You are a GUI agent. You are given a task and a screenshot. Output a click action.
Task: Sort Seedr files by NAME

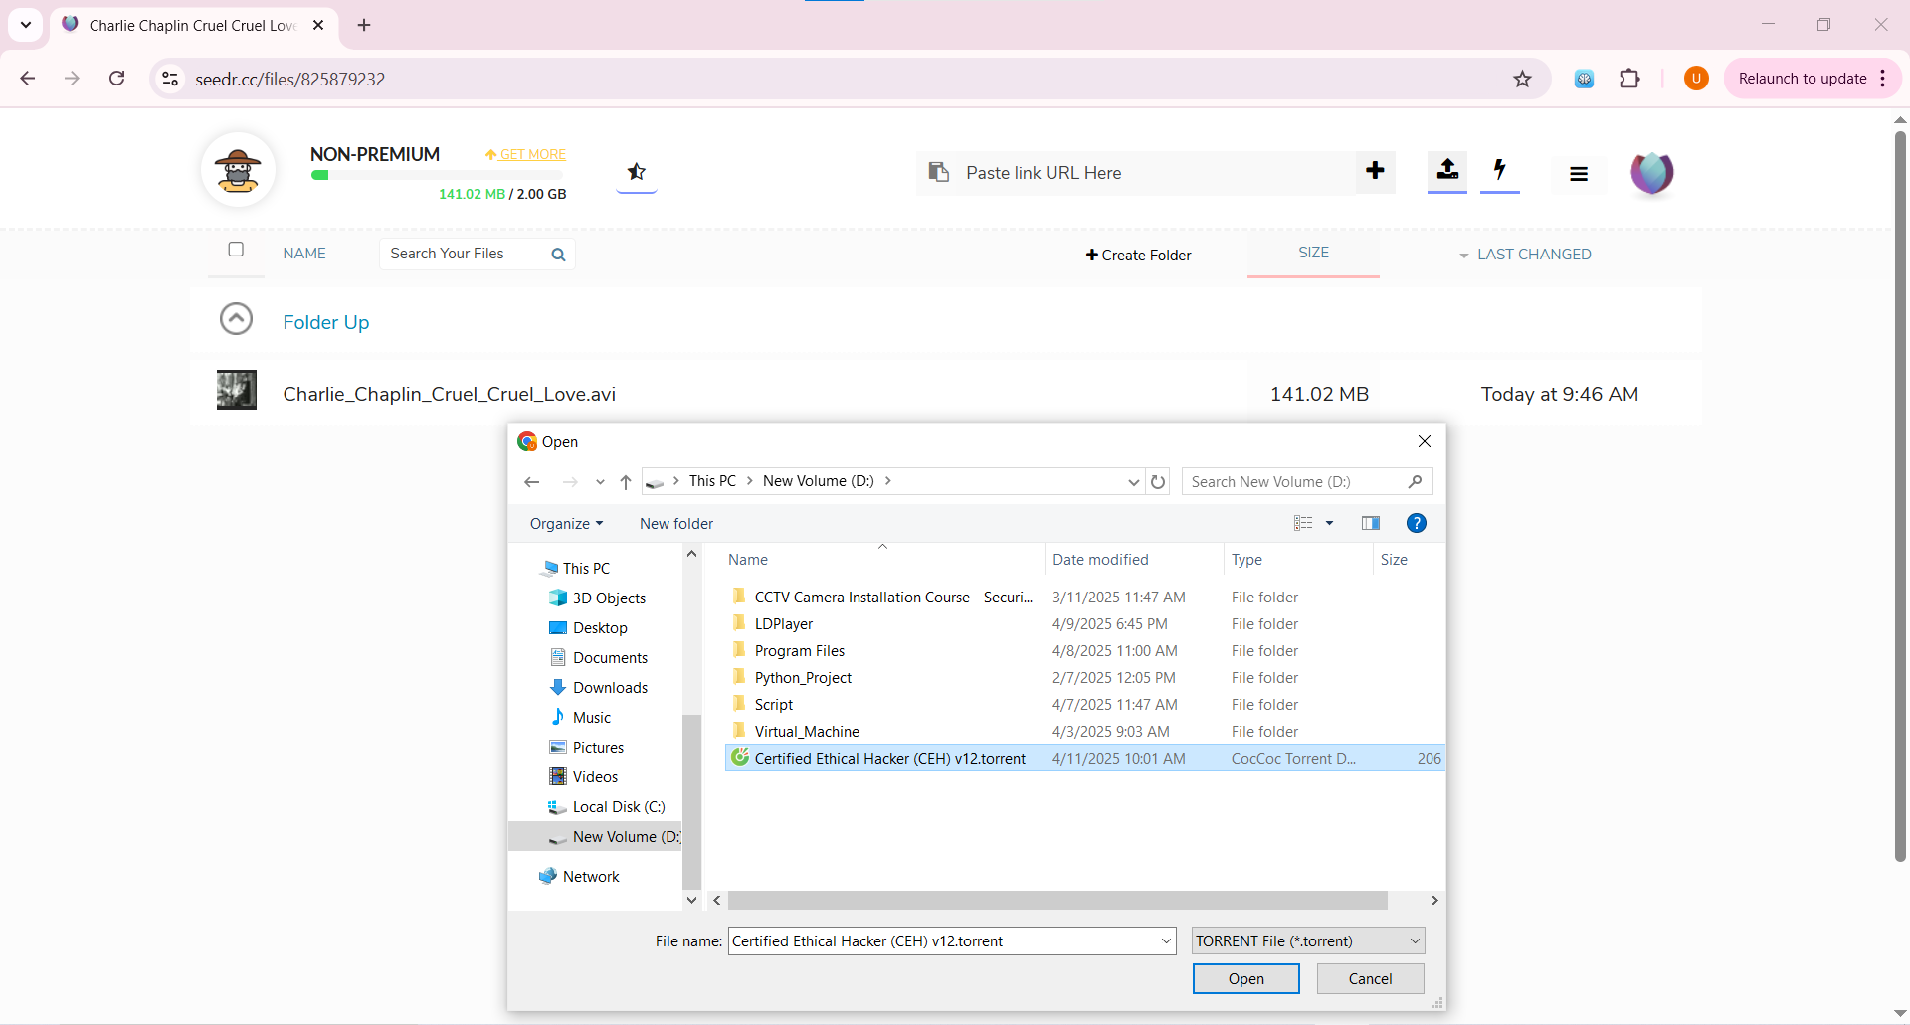click(x=304, y=254)
